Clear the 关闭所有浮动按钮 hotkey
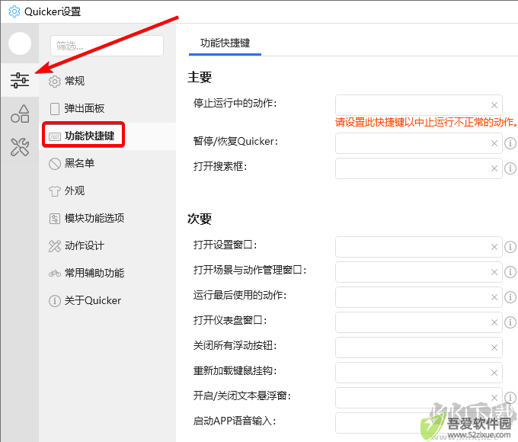The width and height of the screenshot is (518, 442). [x=494, y=348]
